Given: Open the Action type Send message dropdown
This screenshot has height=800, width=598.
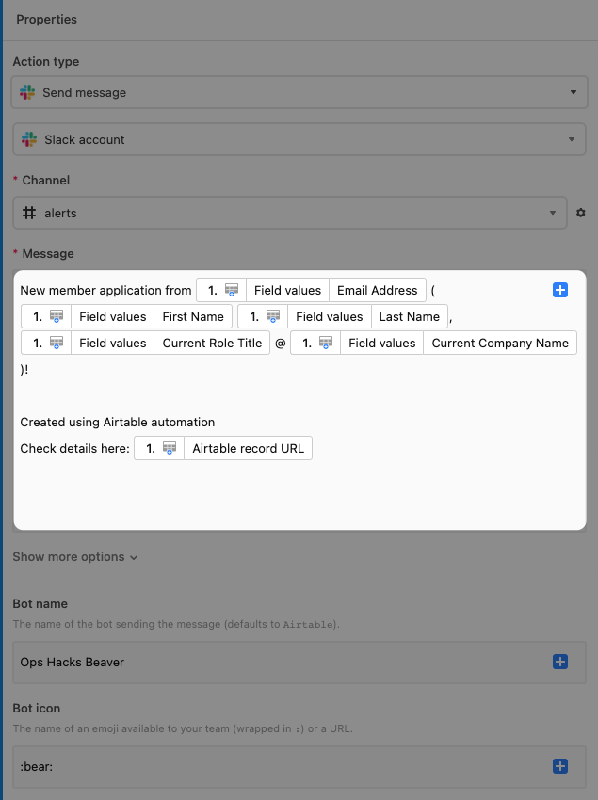Looking at the screenshot, I should pos(299,92).
